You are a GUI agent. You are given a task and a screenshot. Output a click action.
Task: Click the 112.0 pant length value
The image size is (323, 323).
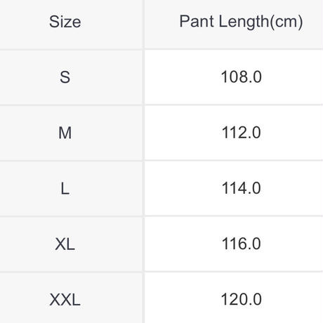tap(241, 133)
